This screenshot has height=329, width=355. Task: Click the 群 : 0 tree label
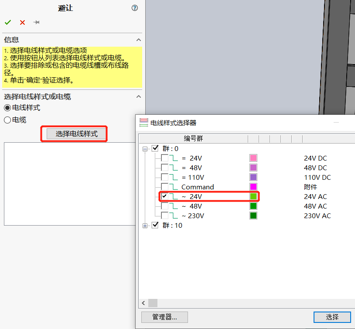pyautogui.click(x=170, y=149)
